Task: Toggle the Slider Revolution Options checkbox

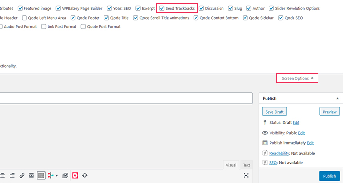Action: [x=271, y=8]
